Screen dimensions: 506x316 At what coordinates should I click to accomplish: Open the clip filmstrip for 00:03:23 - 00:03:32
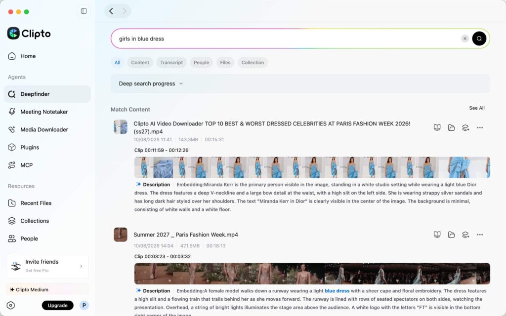click(312, 274)
